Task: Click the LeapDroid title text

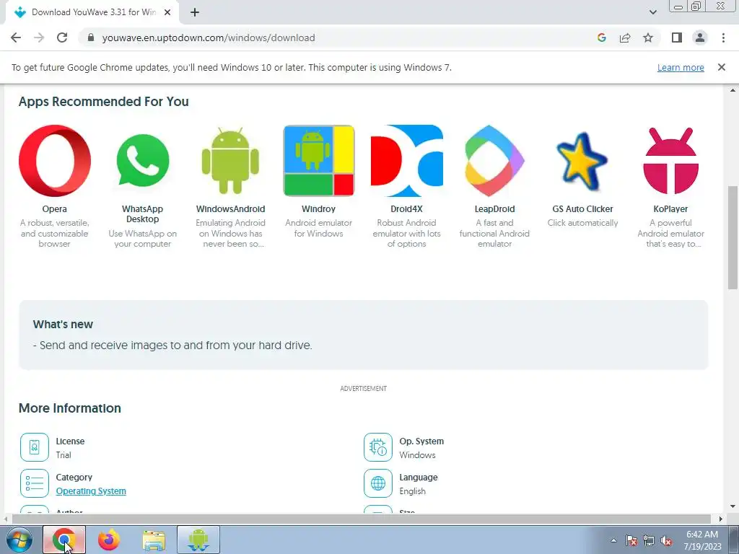Action: coord(494,208)
